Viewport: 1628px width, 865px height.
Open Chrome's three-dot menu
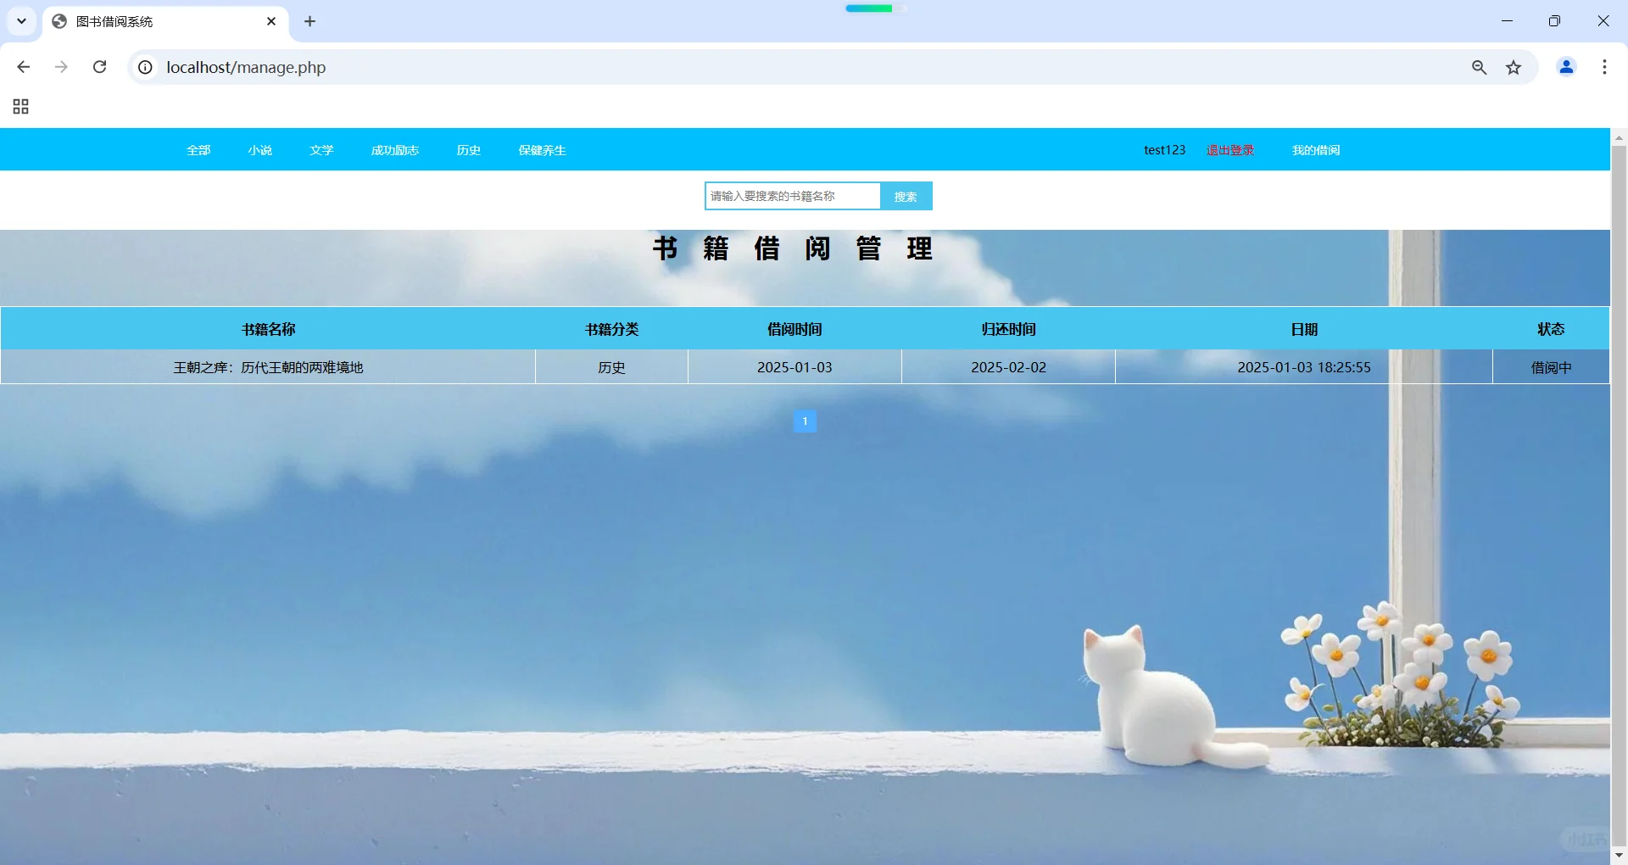click(x=1603, y=67)
